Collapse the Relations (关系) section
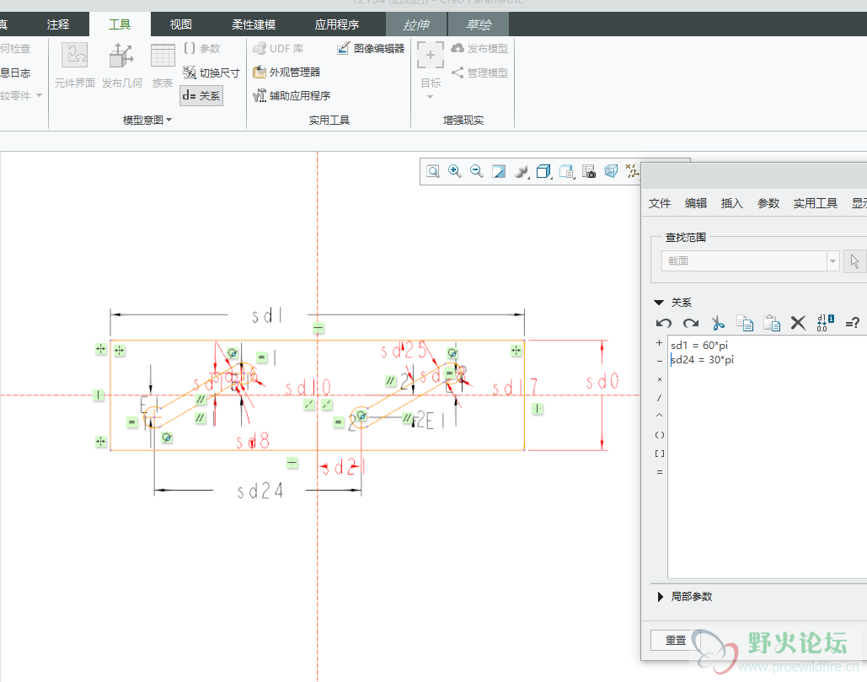This screenshot has width=867, height=682. (659, 303)
